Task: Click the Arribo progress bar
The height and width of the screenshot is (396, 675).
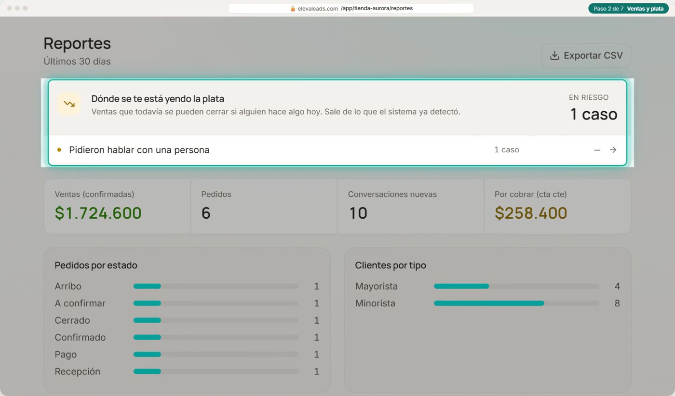Action: 216,286
